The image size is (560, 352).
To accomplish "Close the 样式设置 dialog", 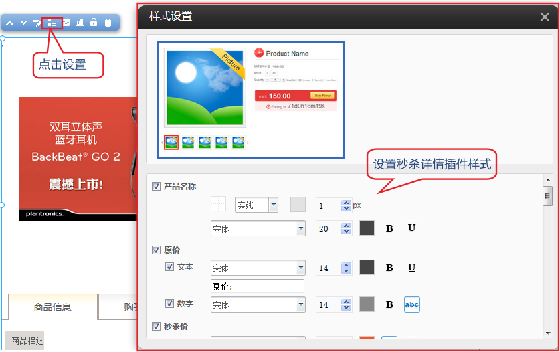I will click(x=545, y=17).
